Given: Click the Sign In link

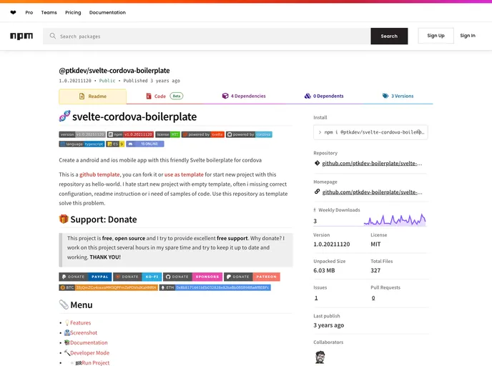Looking at the screenshot, I should pyautogui.click(x=468, y=36).
